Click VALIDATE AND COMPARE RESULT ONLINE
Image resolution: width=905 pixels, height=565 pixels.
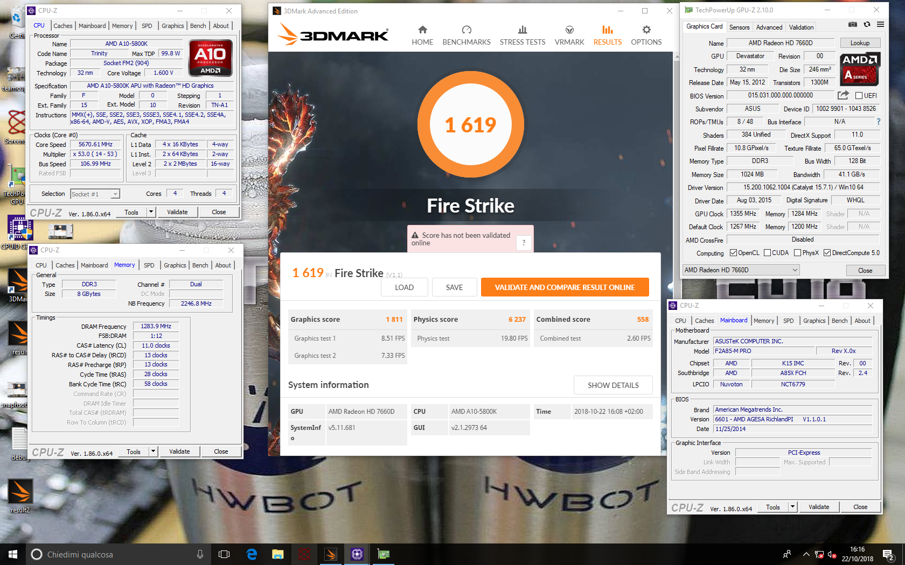coord(565,287)
